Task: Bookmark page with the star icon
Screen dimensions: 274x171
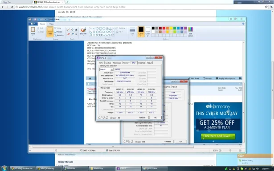Action: tap(266, 7)
